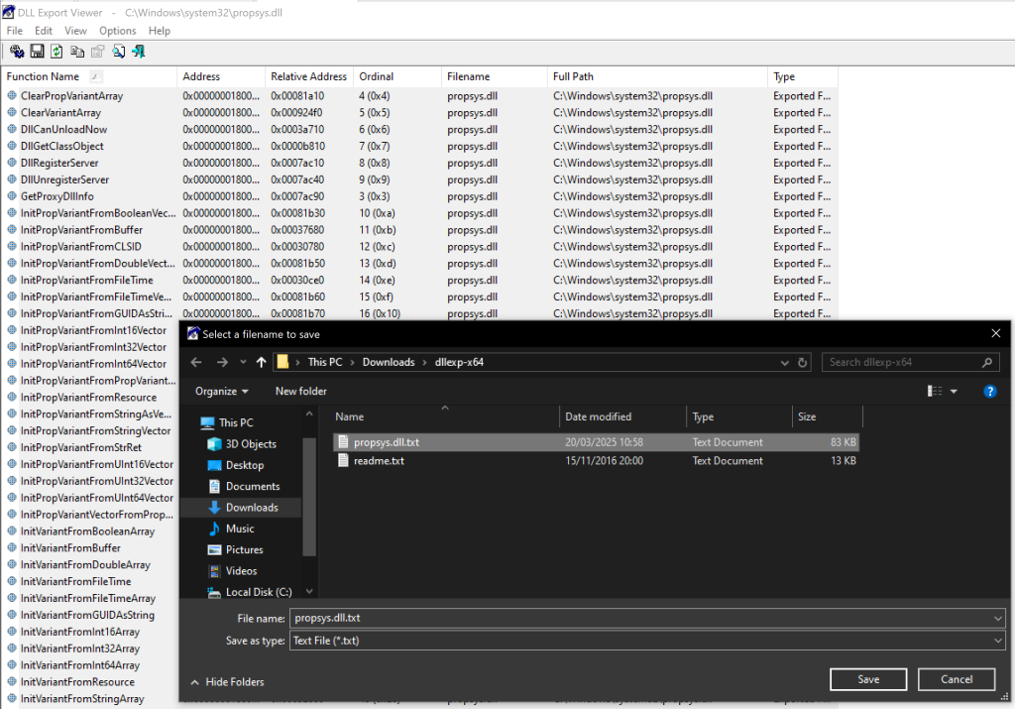Open the Organize dropdown
The image size is (1015, 709).
point(222,391)
